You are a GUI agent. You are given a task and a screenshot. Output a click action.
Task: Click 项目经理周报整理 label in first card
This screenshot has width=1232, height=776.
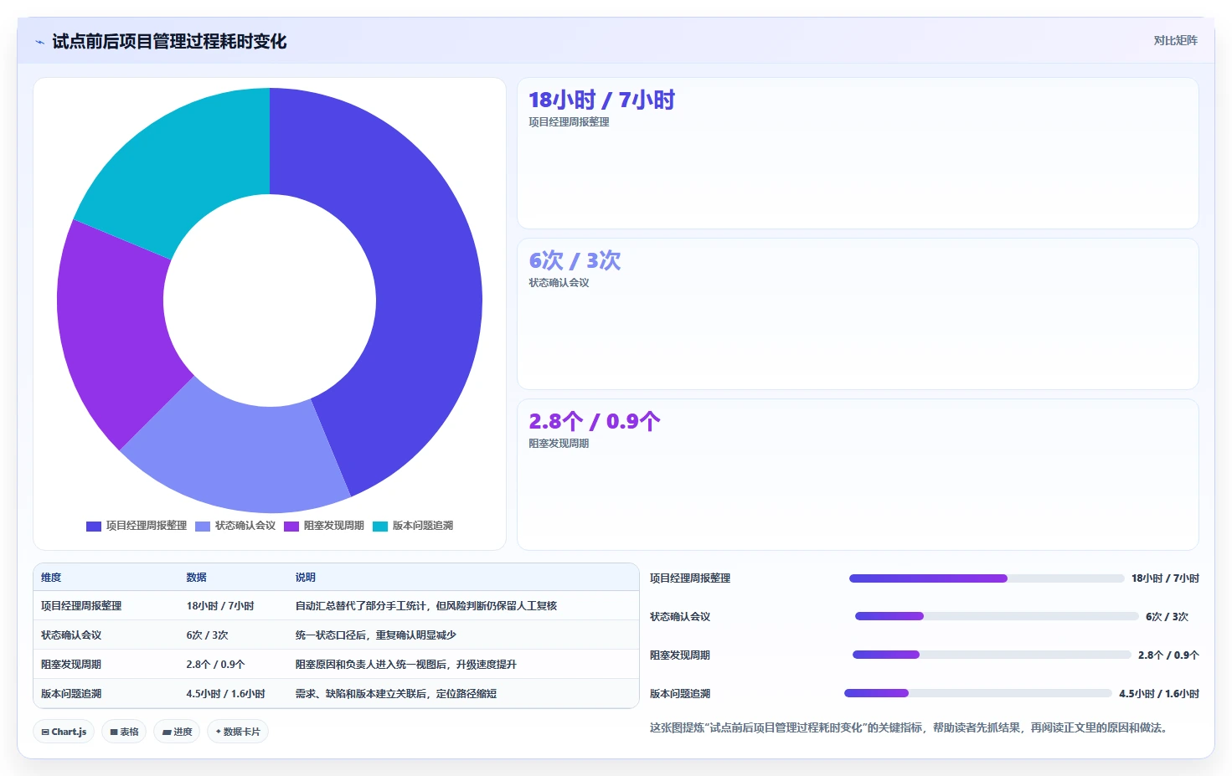[569, 122]
